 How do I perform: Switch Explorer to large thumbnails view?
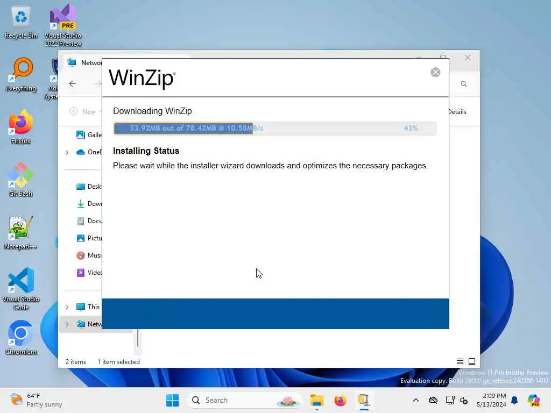tap(472, 361)
